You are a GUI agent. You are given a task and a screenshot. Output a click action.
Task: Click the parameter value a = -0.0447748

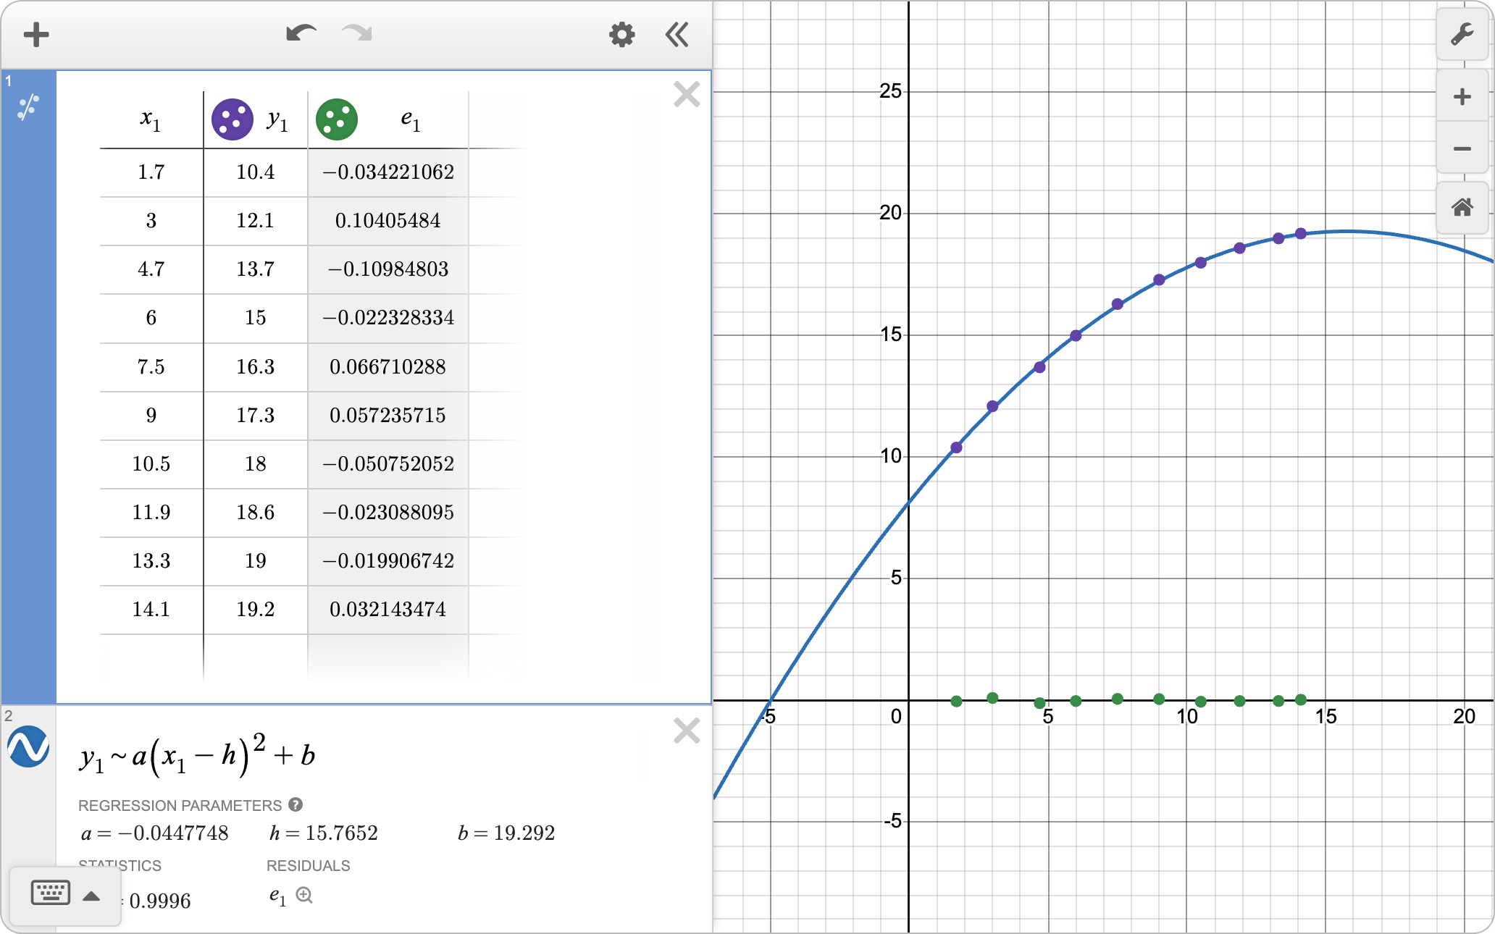pyautogui.click(x=154, y=833)
